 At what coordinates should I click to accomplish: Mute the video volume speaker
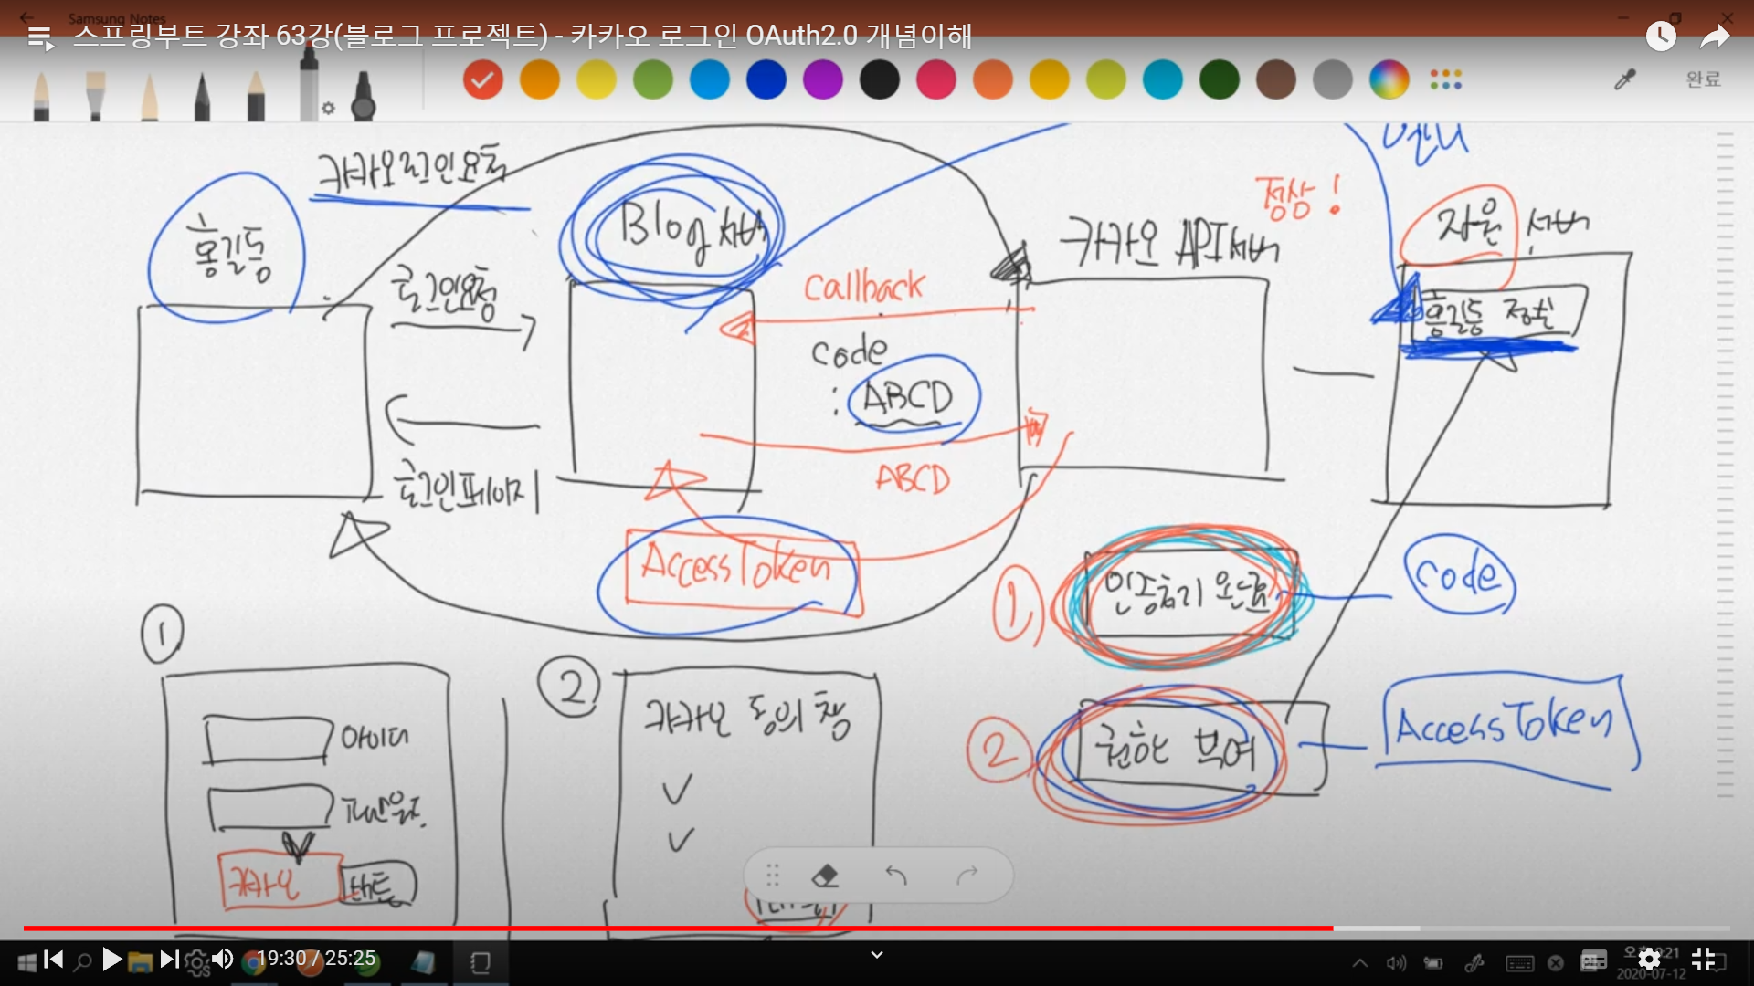(x=223, y=959)
